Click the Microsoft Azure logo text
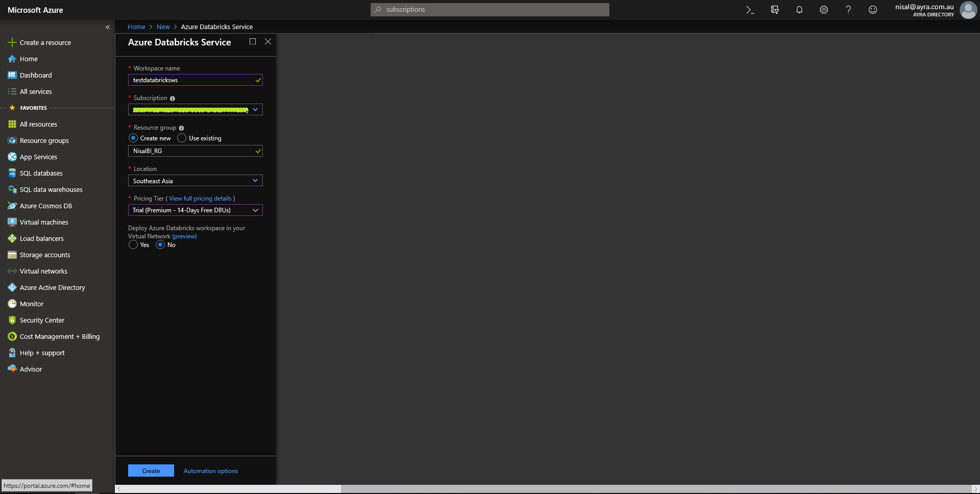 [35, 10]
